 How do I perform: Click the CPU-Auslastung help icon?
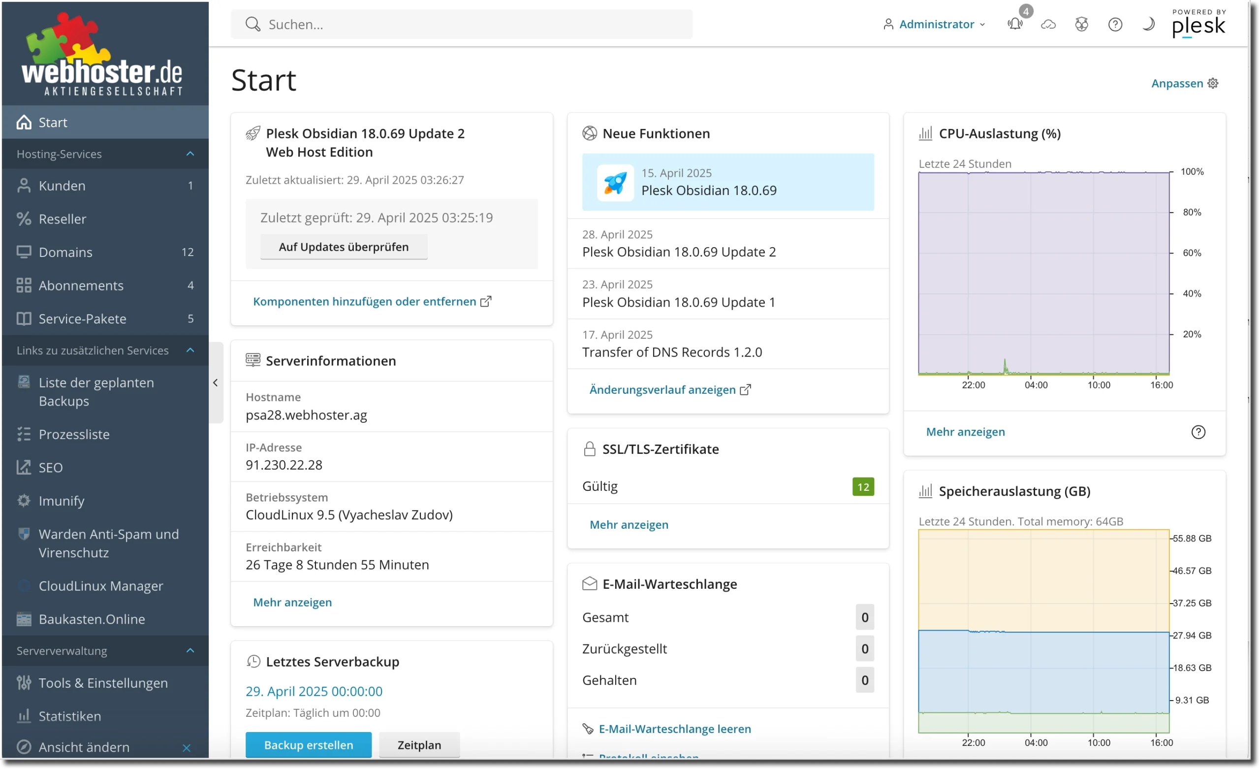pyautogui.click(x=1198, y=432)
